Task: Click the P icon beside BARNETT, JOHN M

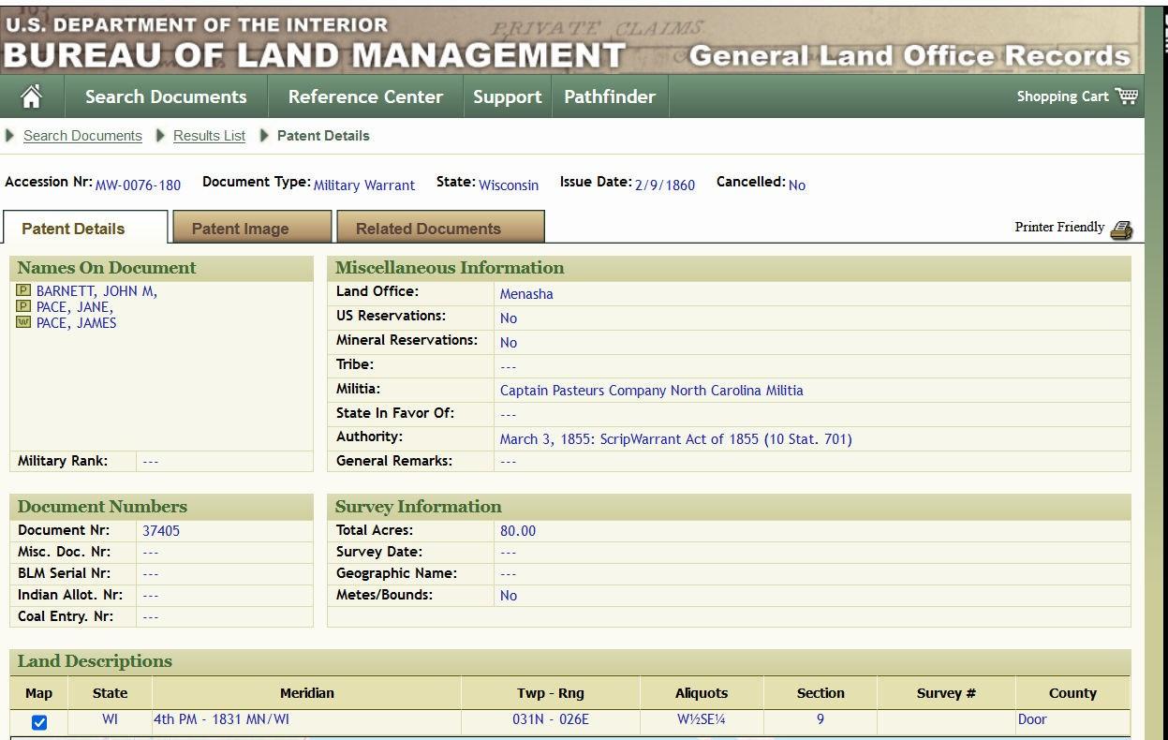Action: click(x=24, y=291)
